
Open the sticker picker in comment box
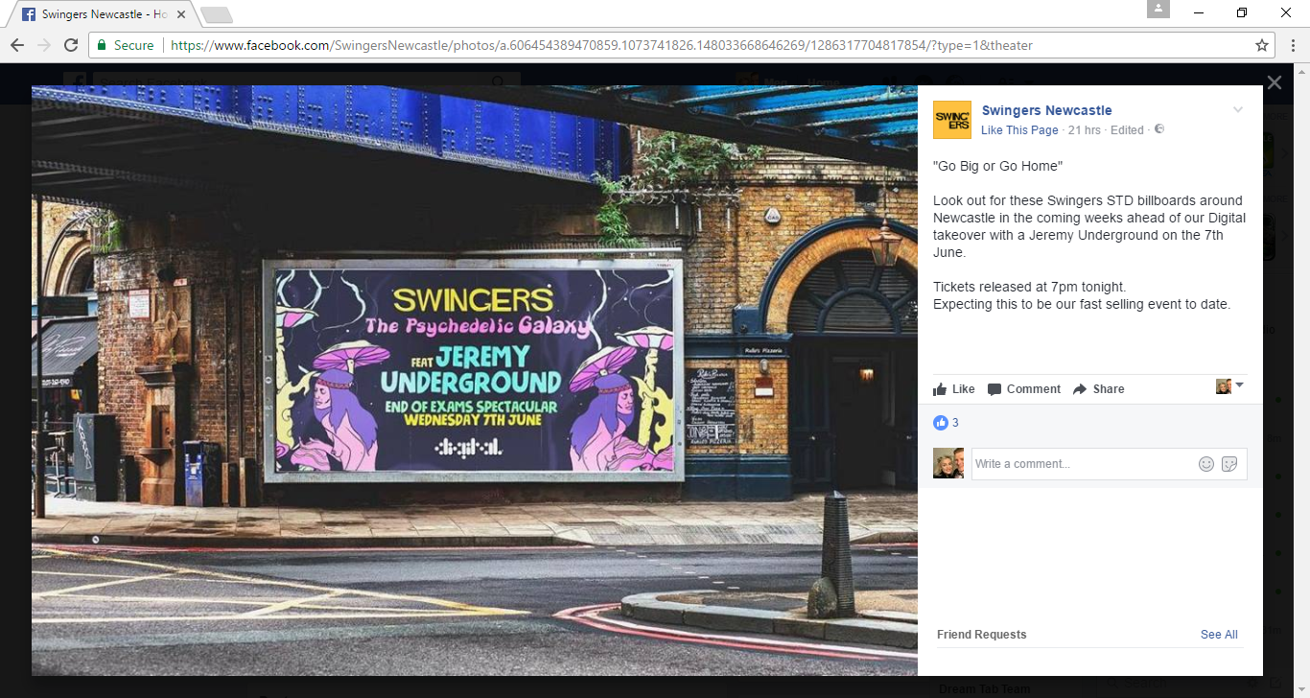1229,464
